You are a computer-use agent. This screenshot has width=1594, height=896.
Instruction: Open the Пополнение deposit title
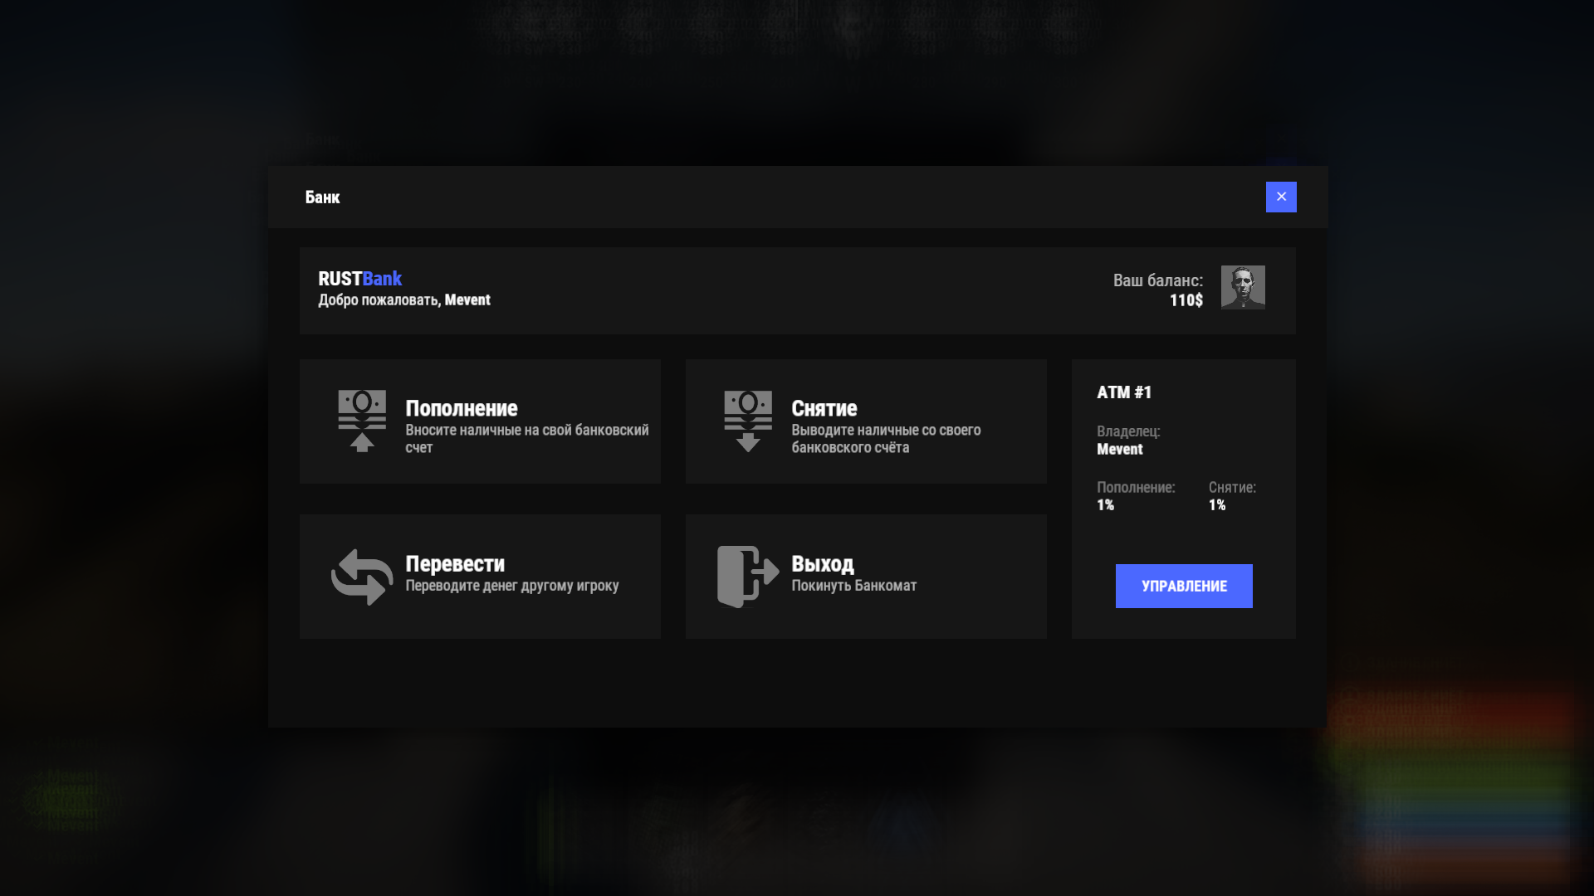click(x=461, y=408)
